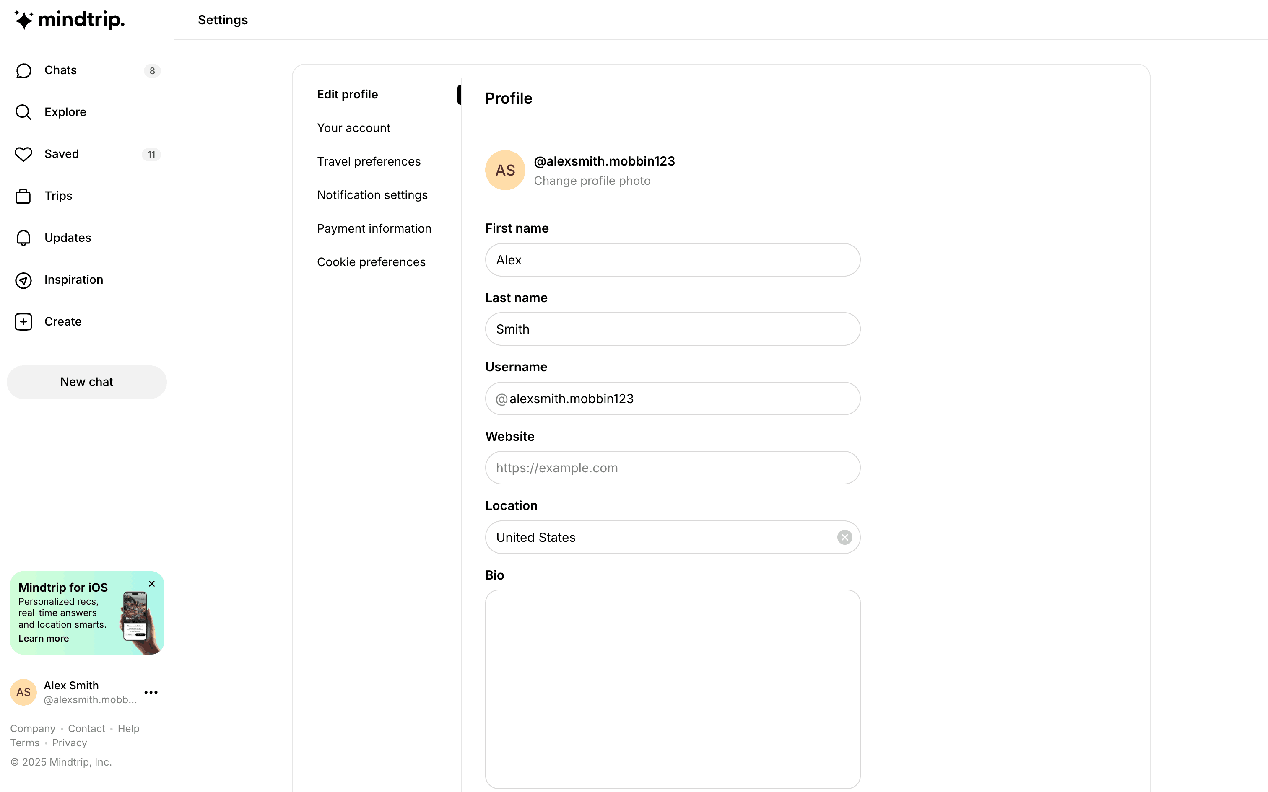Viewport: 1268px width, 792px height.
Task: Click Change profile photo link
Action: click(x=592, y=181)
